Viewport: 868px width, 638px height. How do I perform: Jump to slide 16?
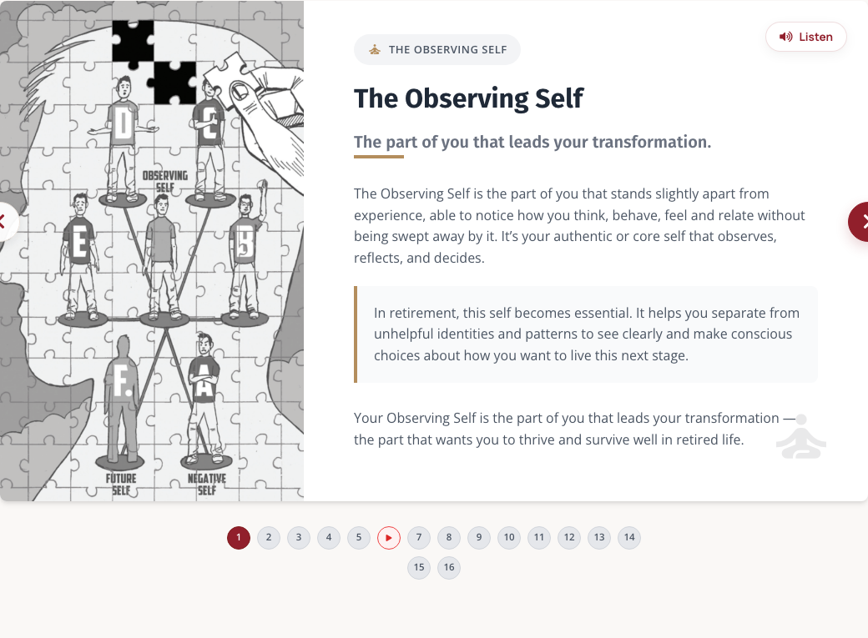[449, 567]
